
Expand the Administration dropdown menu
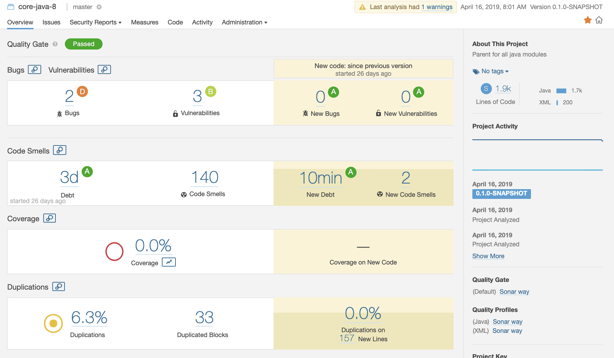point(245,22)
